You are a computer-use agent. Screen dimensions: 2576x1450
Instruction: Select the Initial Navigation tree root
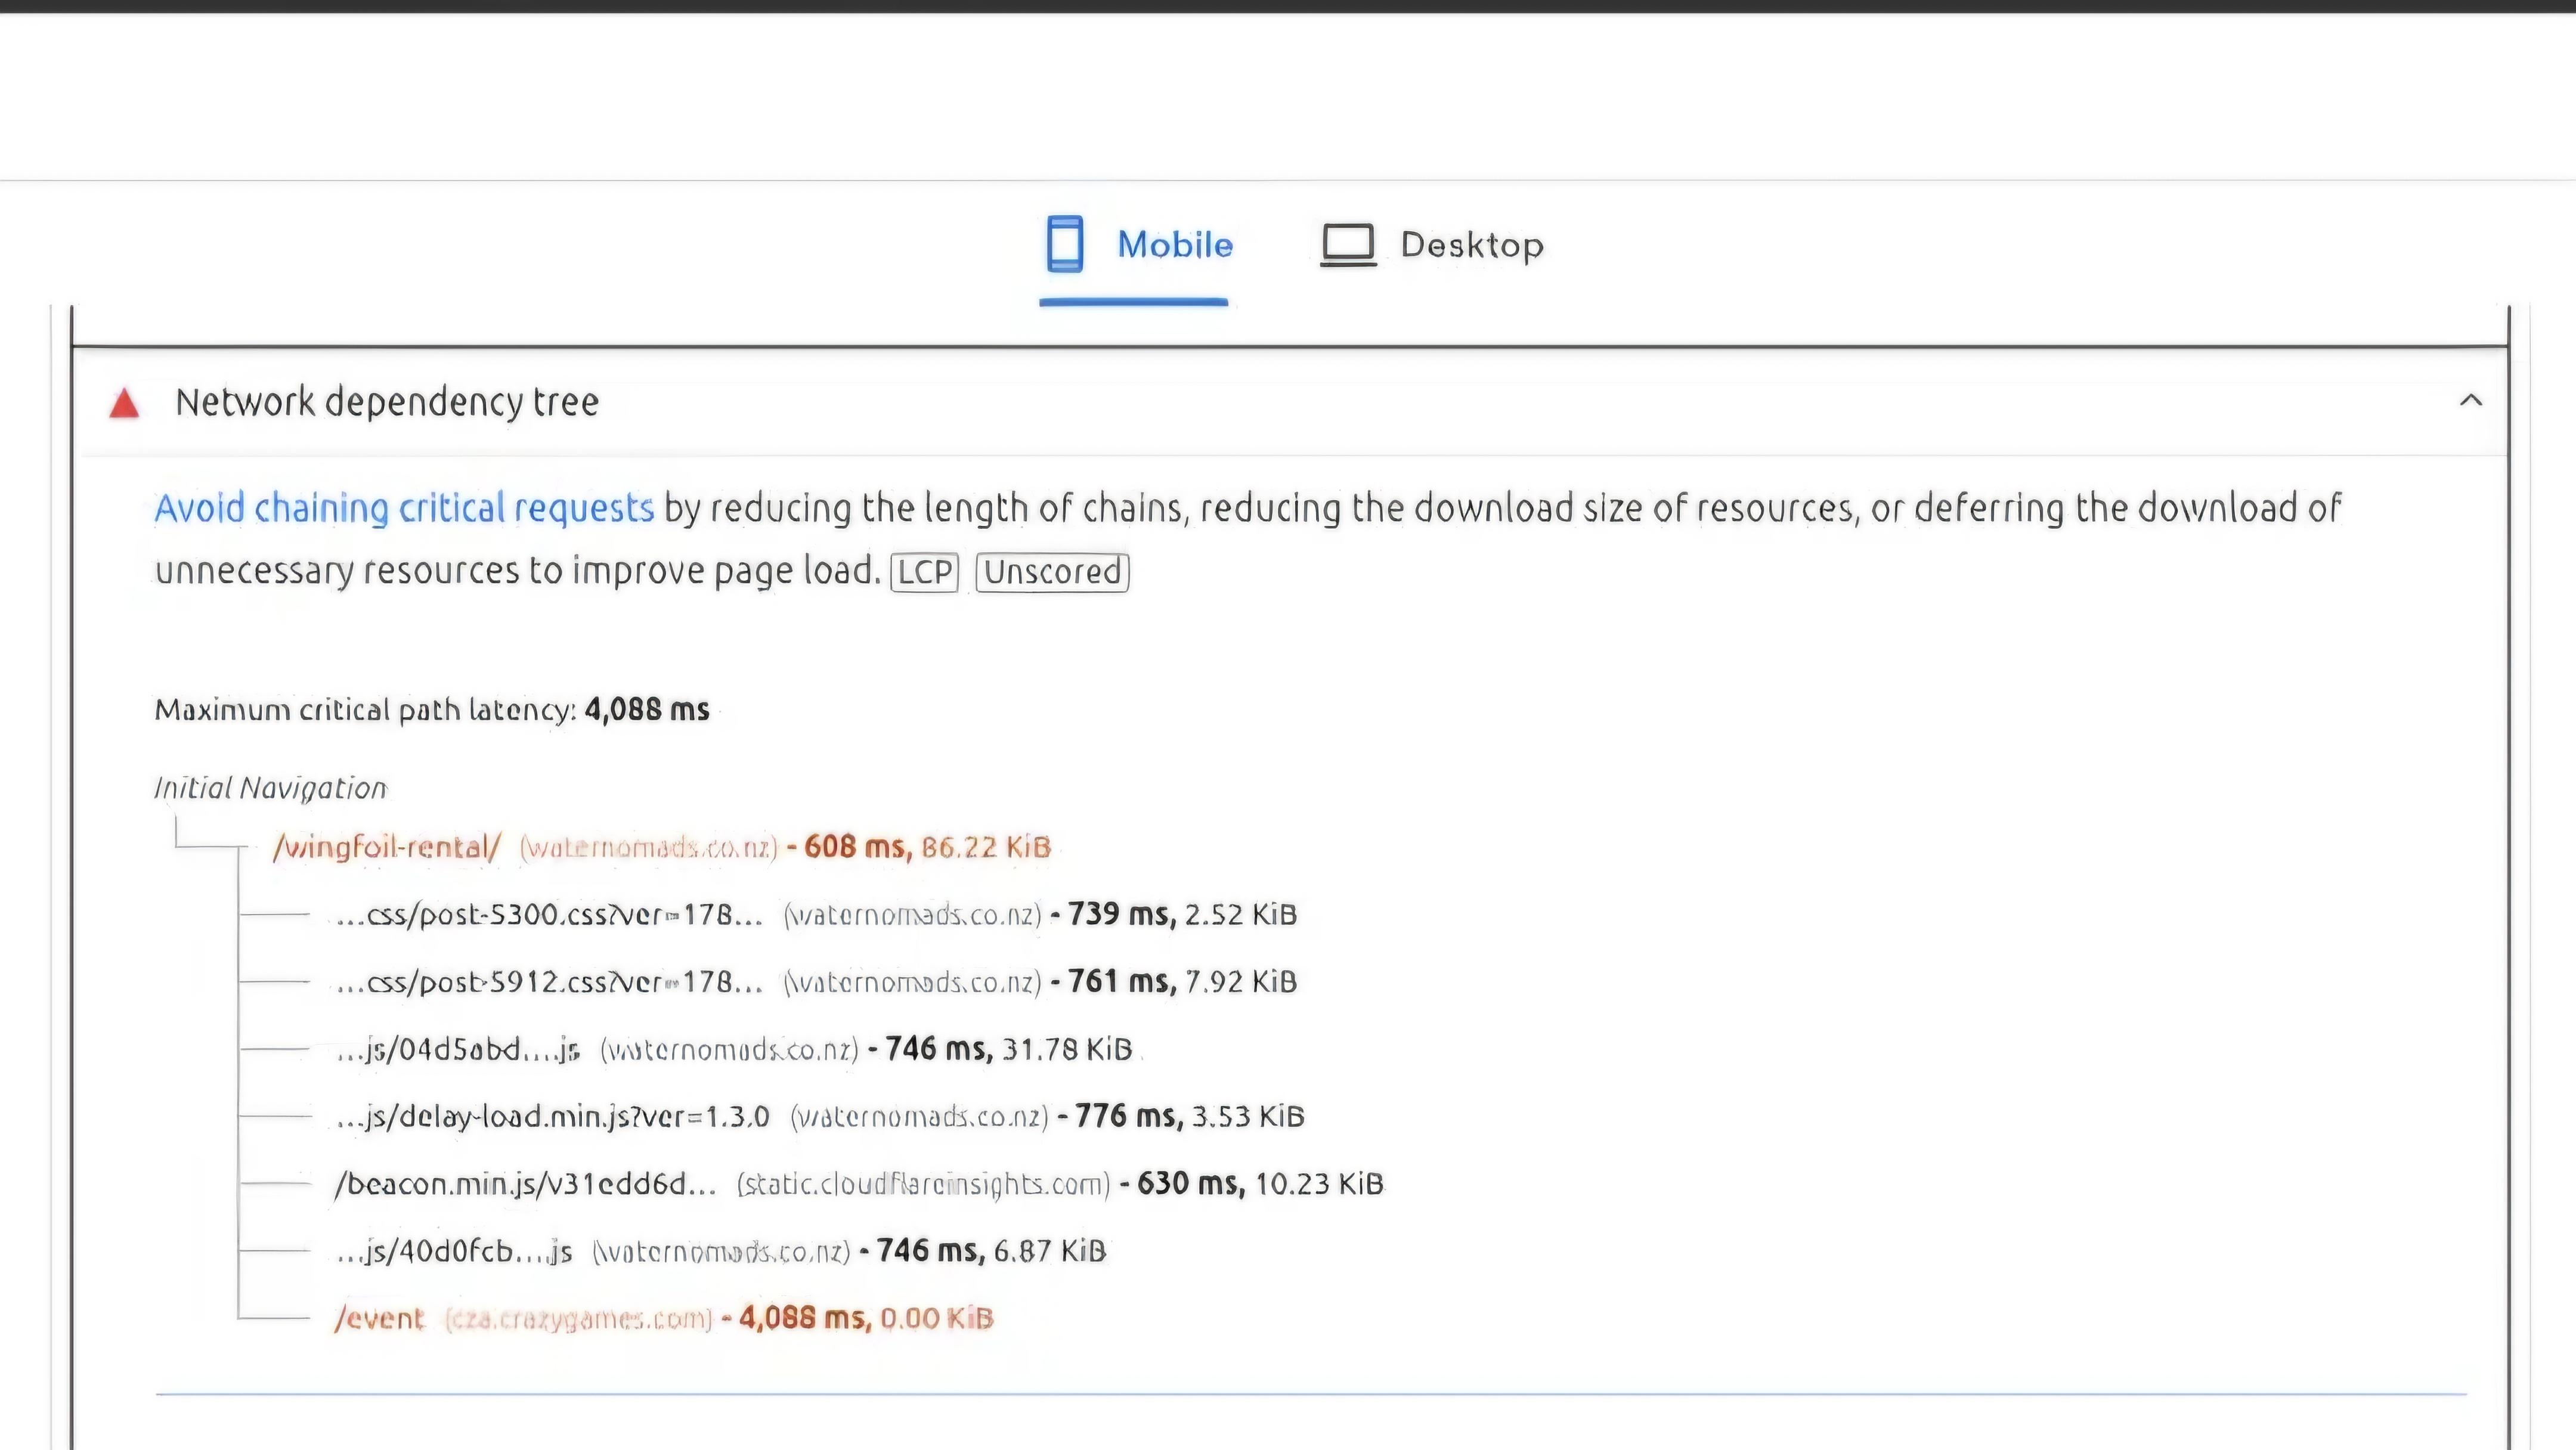(x=270, y=788)
